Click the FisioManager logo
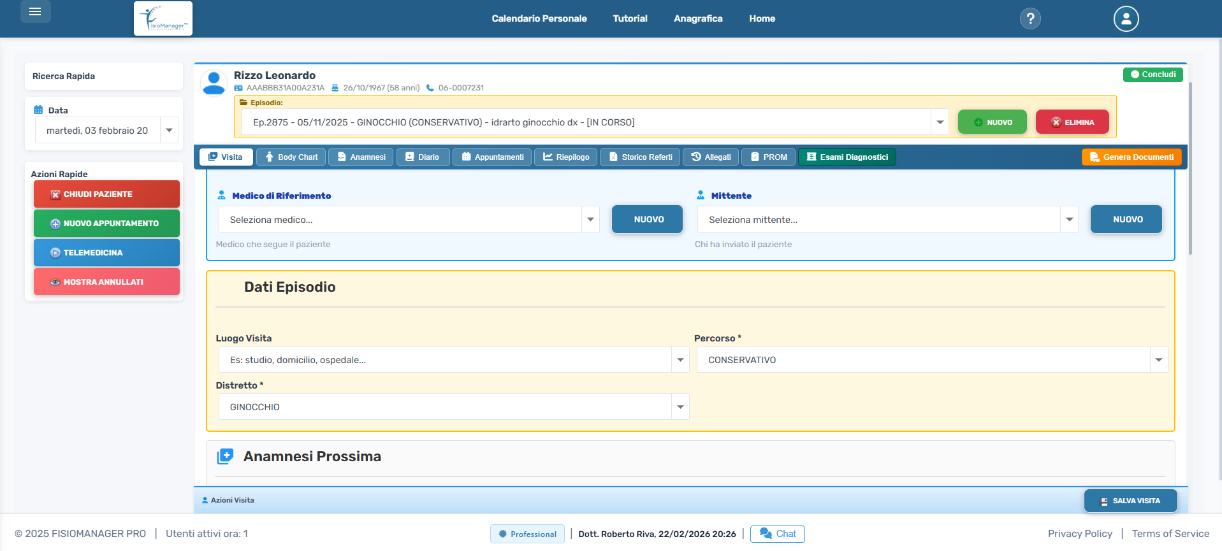Screen dimensions: 1222x551 click(163, 18)
